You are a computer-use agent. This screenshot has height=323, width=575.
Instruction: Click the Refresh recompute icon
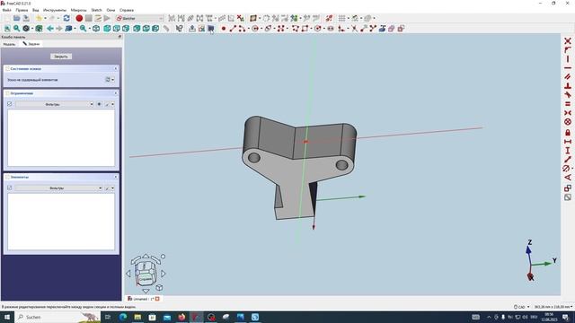tap(66, 18)
